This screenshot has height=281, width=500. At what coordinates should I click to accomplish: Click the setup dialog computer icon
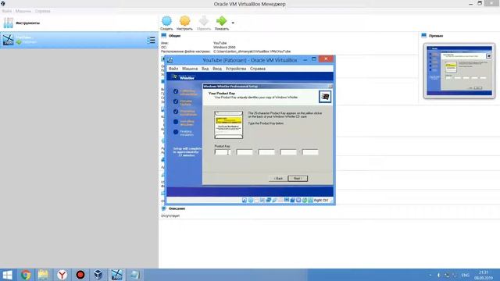click(325, 97)
